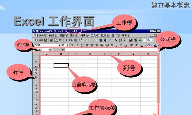The width and height of the screenshot is (192, 115).
Task: Open the 格式 menu
Action: (x=85, y=35)
